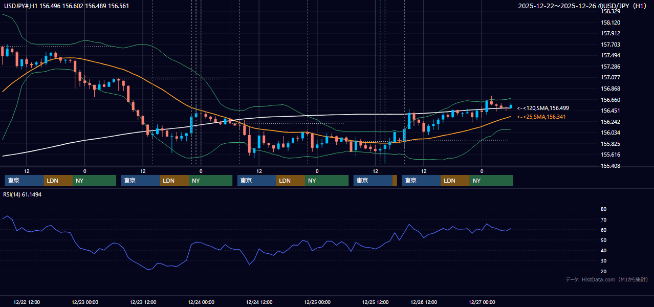This screenshot has height=307, width=654.
Task: Click the 12/23 12:00 time axis label
Action: point(143,302)
